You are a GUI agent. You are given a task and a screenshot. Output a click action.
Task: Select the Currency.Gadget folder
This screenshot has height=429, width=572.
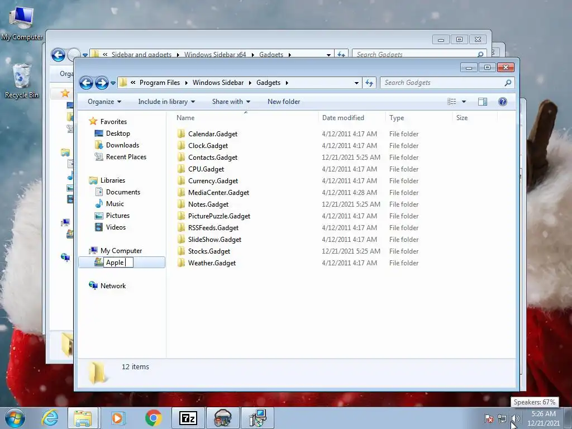(x=213, y=181)
